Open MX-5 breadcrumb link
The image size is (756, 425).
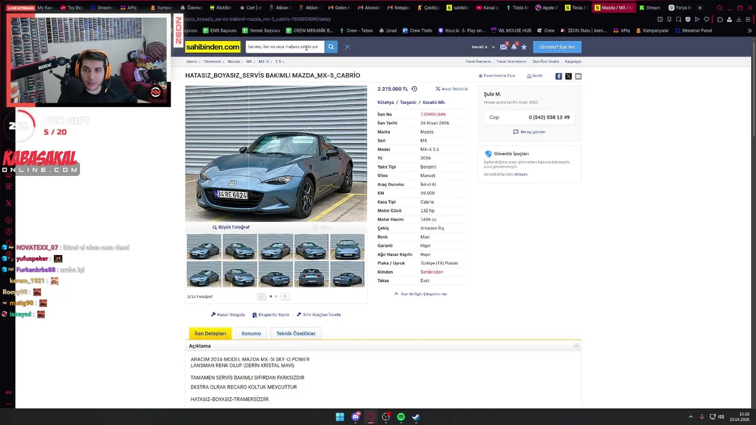click(x=263, y=61)
